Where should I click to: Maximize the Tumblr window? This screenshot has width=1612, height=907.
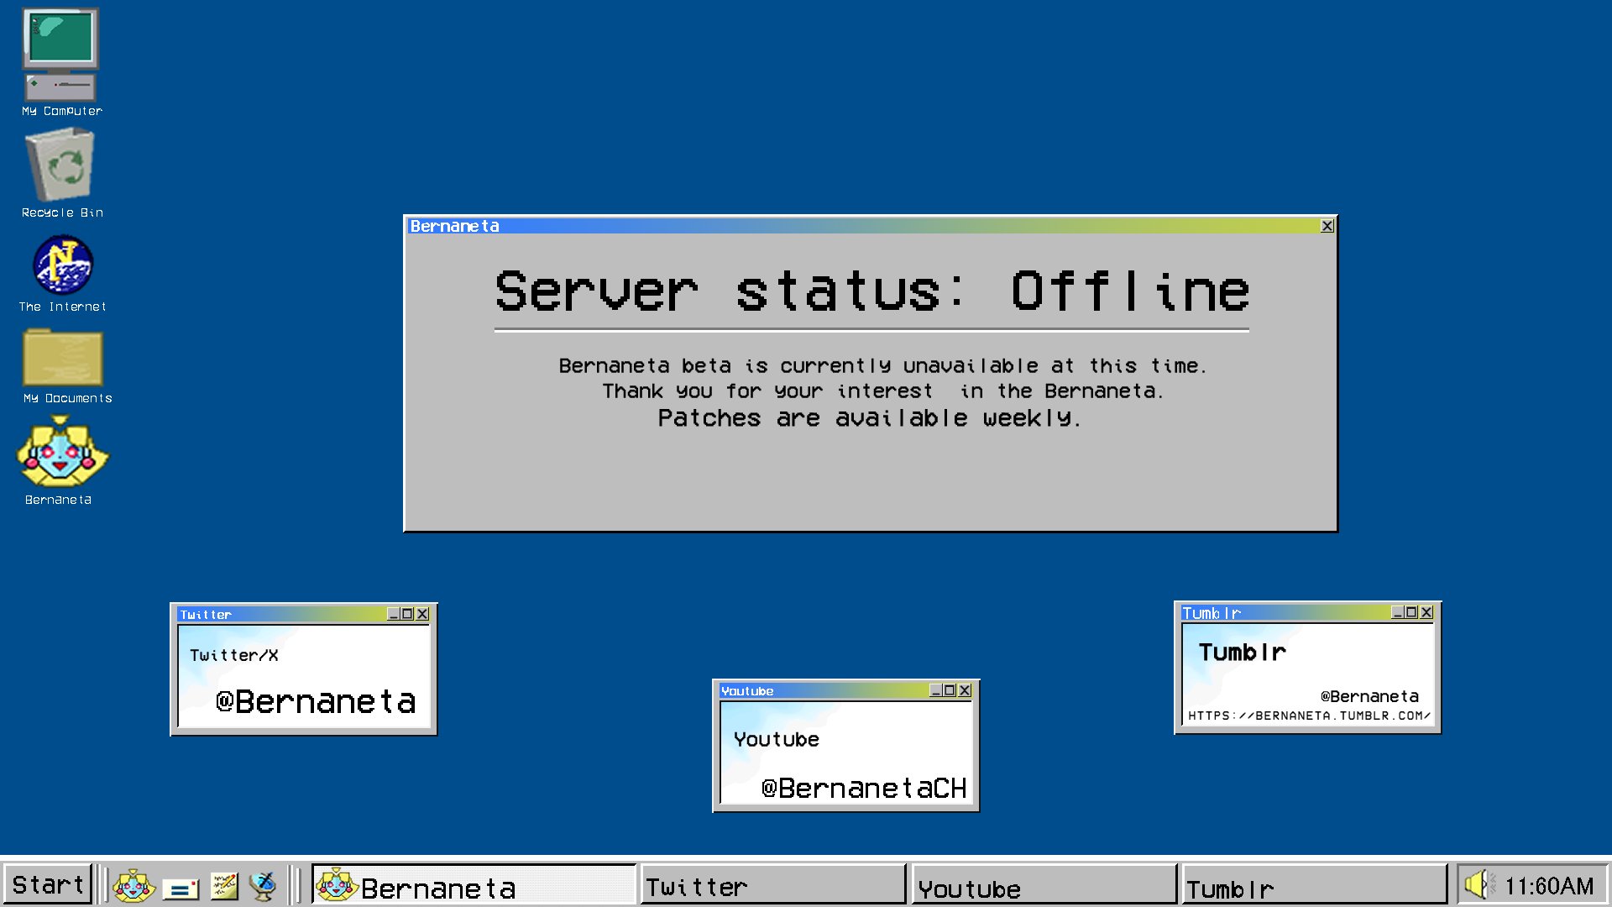click(1411, 612)
